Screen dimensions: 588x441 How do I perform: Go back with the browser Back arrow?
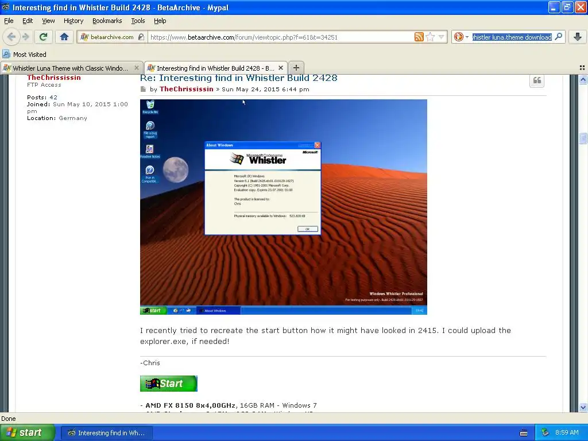tap(11, 37)
